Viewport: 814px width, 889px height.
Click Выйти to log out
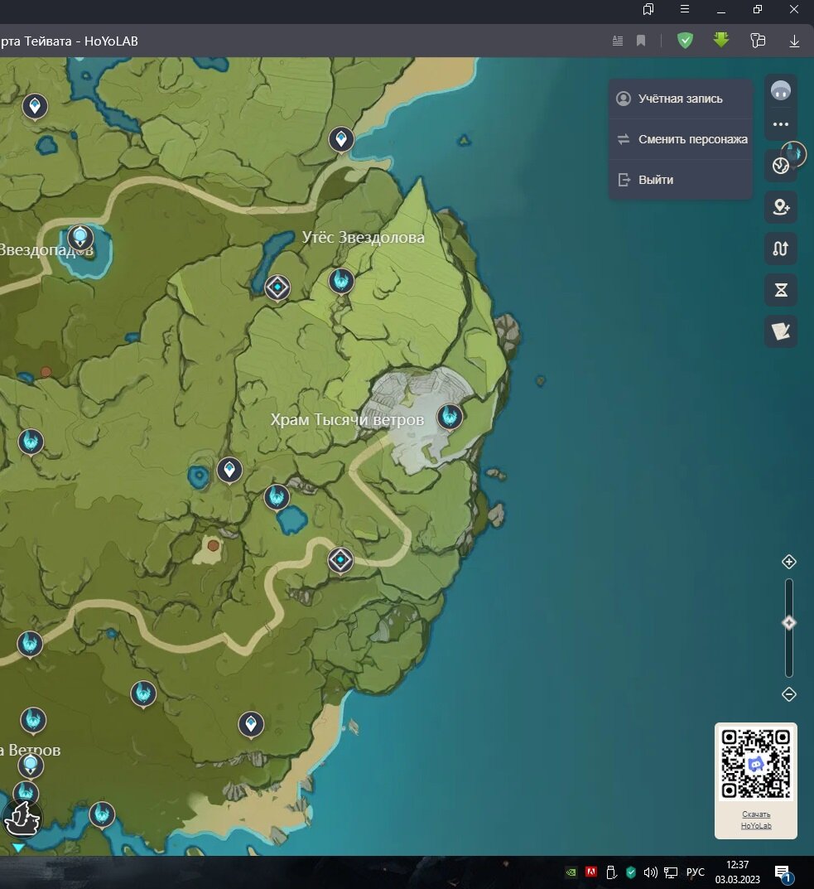coord(680,180)
